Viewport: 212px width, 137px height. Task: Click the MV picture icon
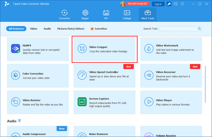pyautogui.click(x=106, y=13)
